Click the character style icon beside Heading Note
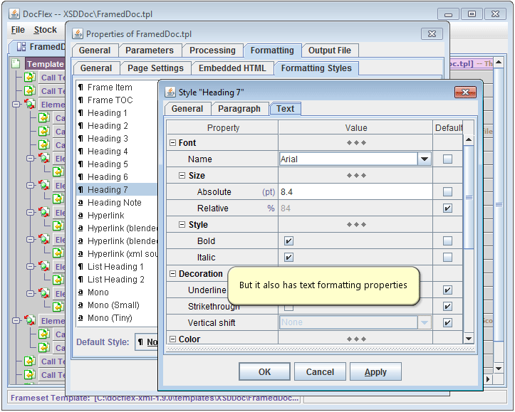The height and width of the screenshot is (412, 515). pos(80,203)
